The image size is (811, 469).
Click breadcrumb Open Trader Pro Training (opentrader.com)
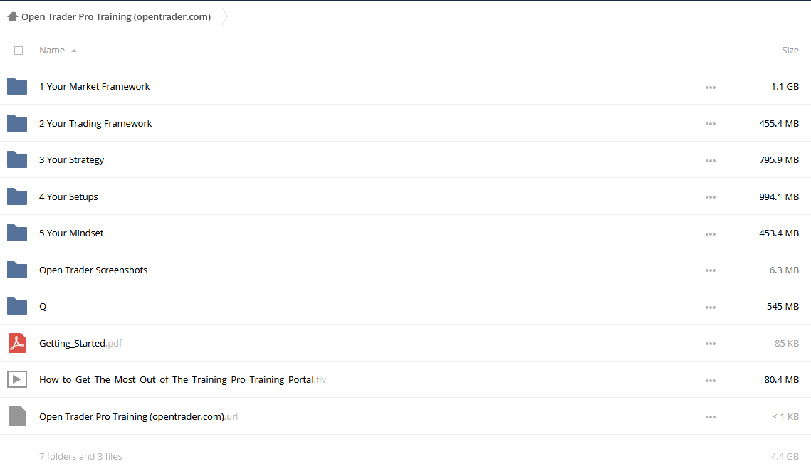(x=116, y=16)
